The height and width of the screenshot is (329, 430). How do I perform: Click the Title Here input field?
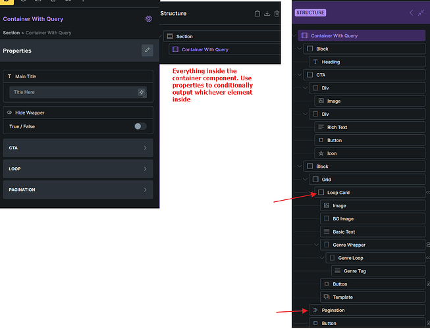72,93
